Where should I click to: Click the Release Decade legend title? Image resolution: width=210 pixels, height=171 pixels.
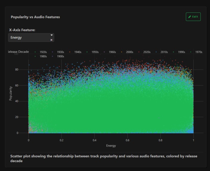pyautogui.click(x=19, y=52)
